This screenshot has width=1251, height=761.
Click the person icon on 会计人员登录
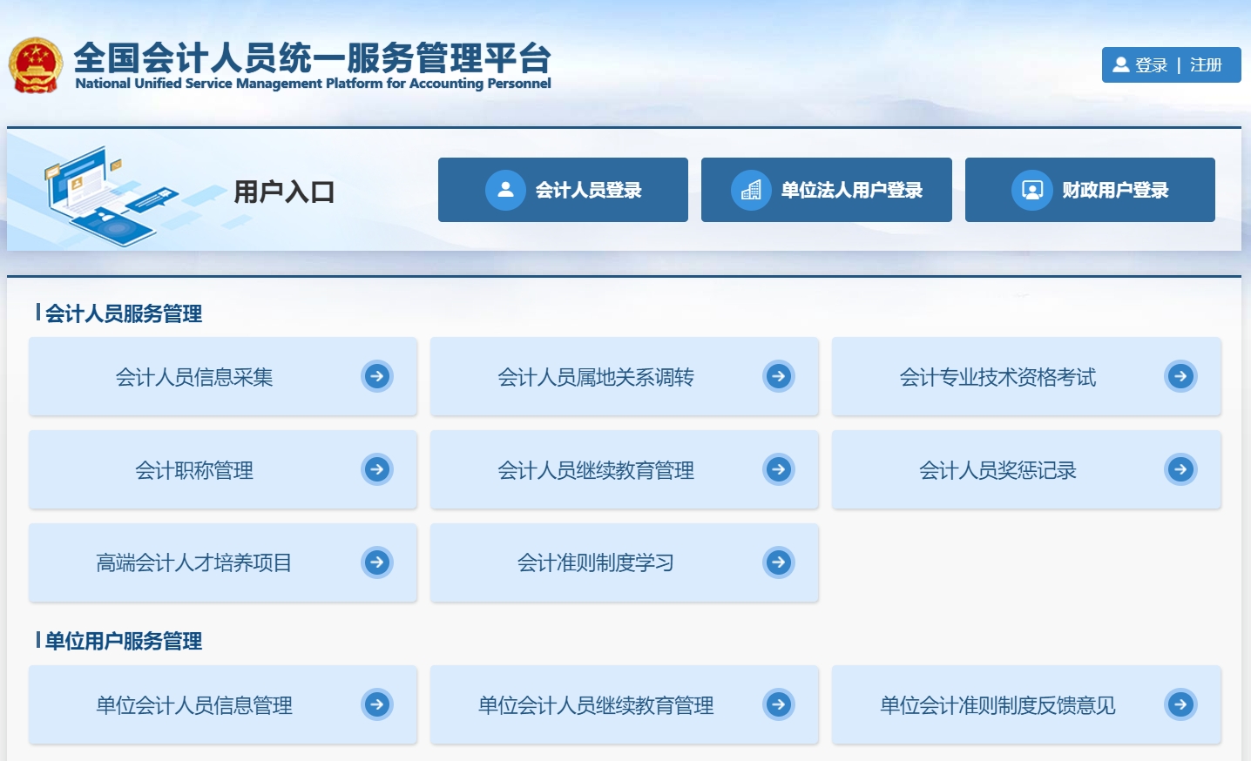point(505,190)
